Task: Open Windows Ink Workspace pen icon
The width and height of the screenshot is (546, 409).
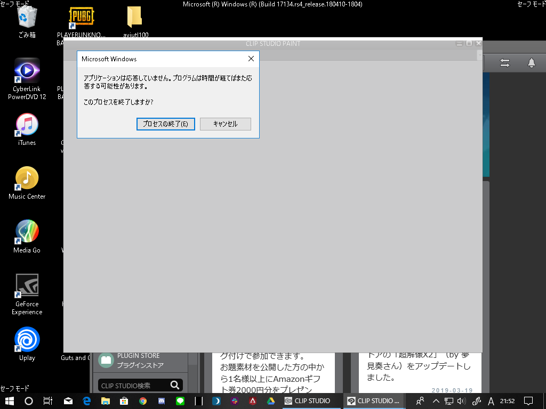Action: click(476, 401)
